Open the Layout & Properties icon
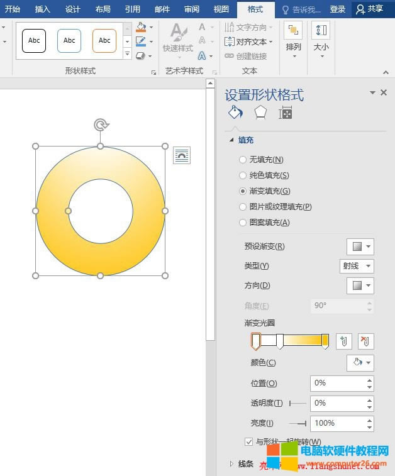 coord(286,113)
